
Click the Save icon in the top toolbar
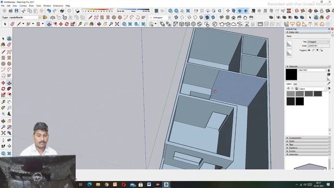[x=16, y=10]
